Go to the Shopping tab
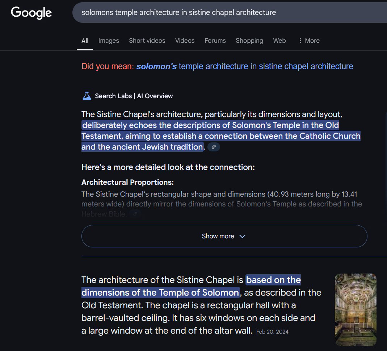This screenshot has height=351, width=387. [249, 41]
